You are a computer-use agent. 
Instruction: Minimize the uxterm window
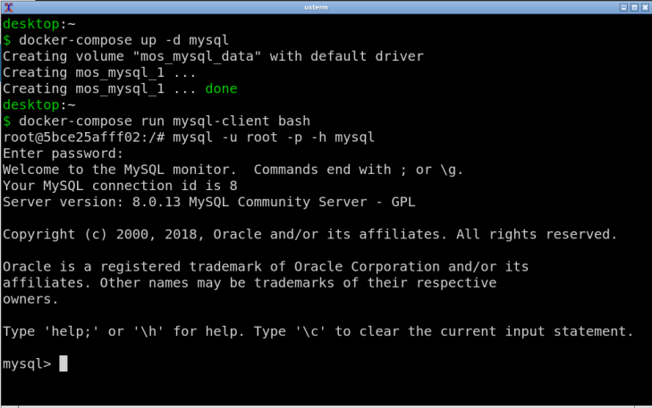tap(623, 7)
